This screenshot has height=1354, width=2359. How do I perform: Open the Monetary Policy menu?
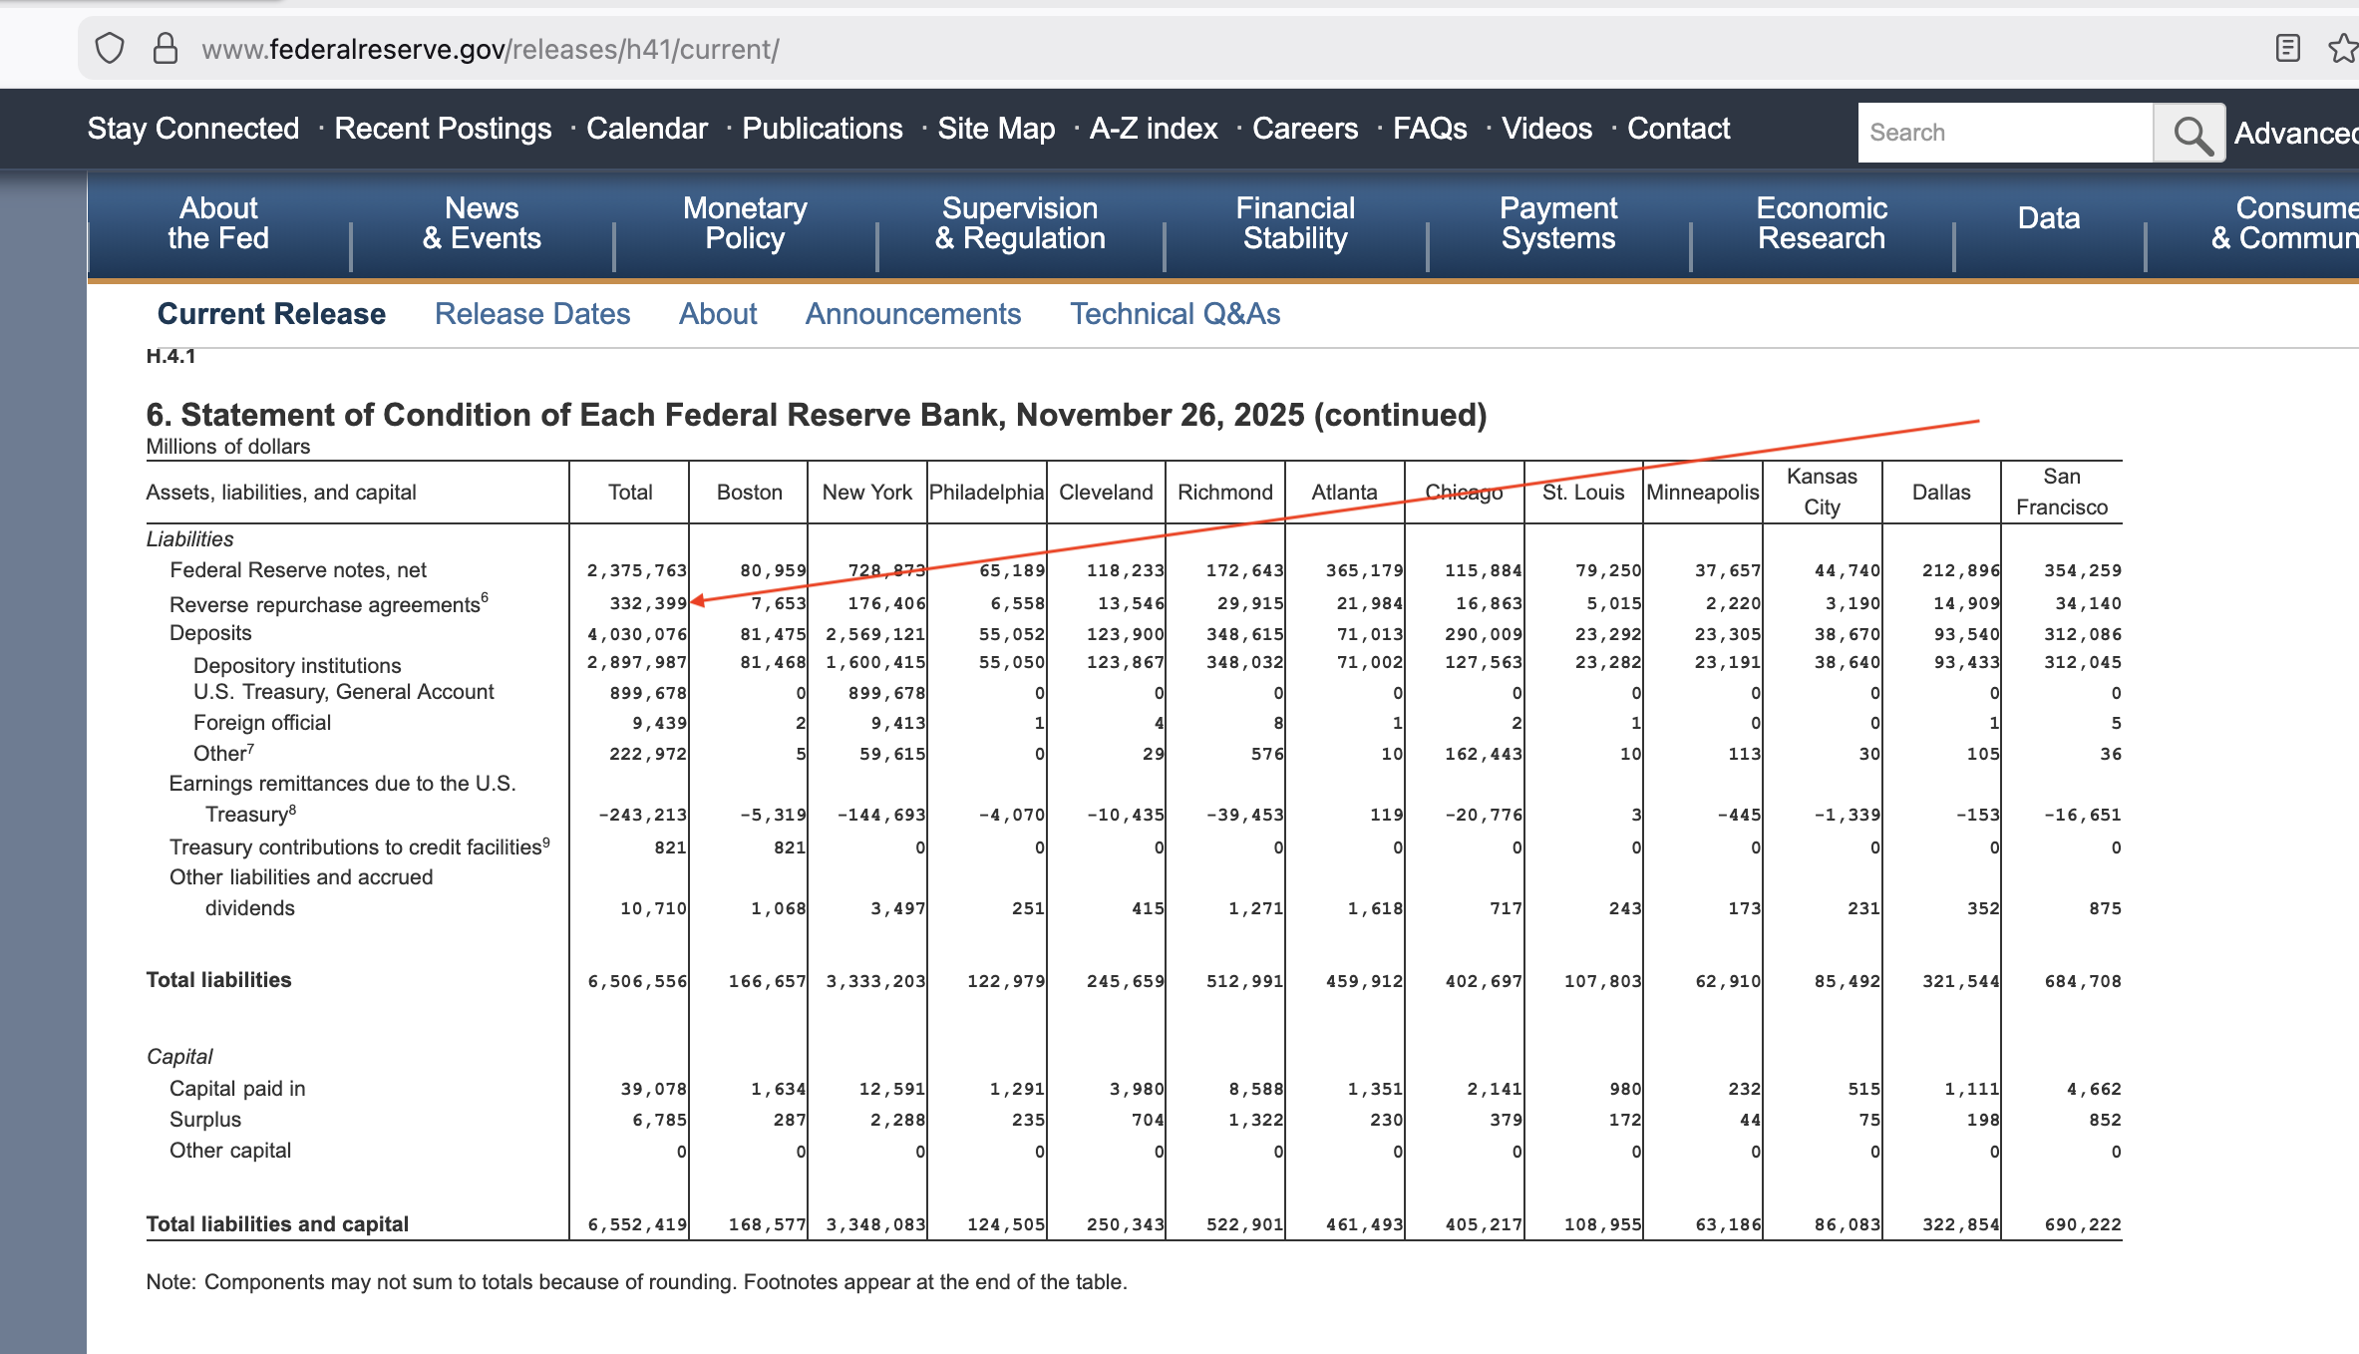click(745, 223)
